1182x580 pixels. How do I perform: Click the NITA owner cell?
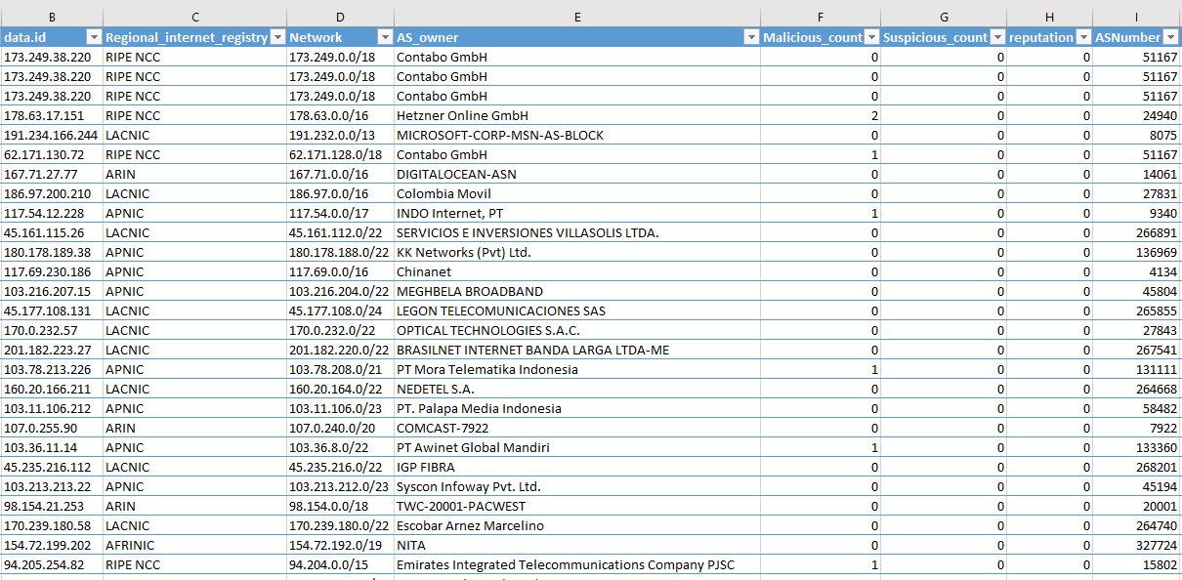click(x=577, y=545)
